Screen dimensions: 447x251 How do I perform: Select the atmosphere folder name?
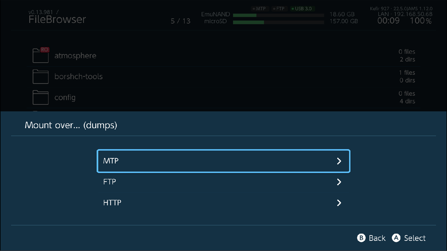click(x=75, y=56)
